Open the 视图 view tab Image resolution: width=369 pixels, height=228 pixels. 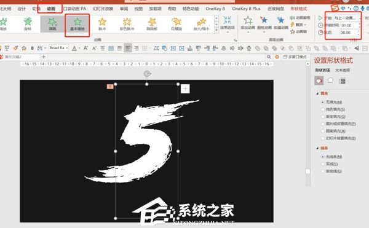click(x=138, y=9)
